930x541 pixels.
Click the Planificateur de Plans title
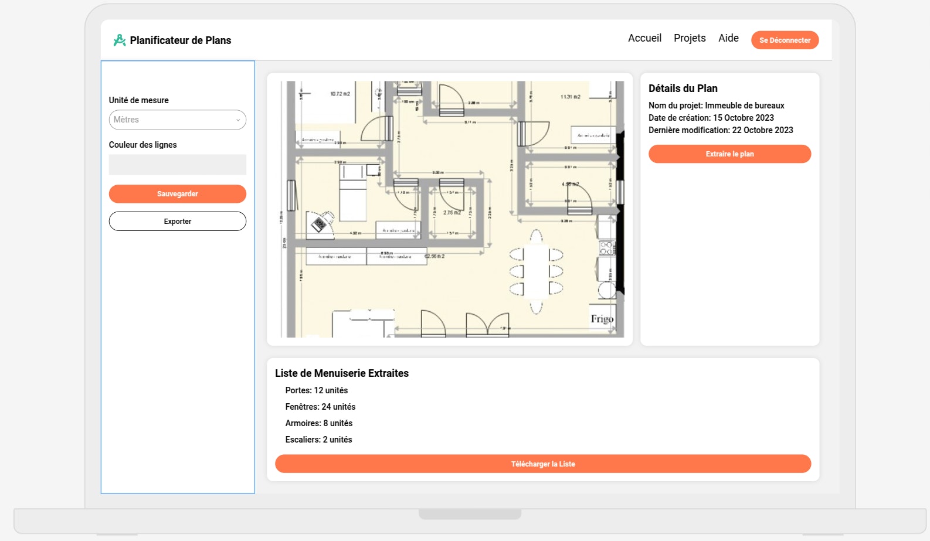tap(181, 40)
